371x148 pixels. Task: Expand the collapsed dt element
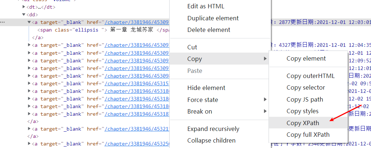click(x=24, y=7)
